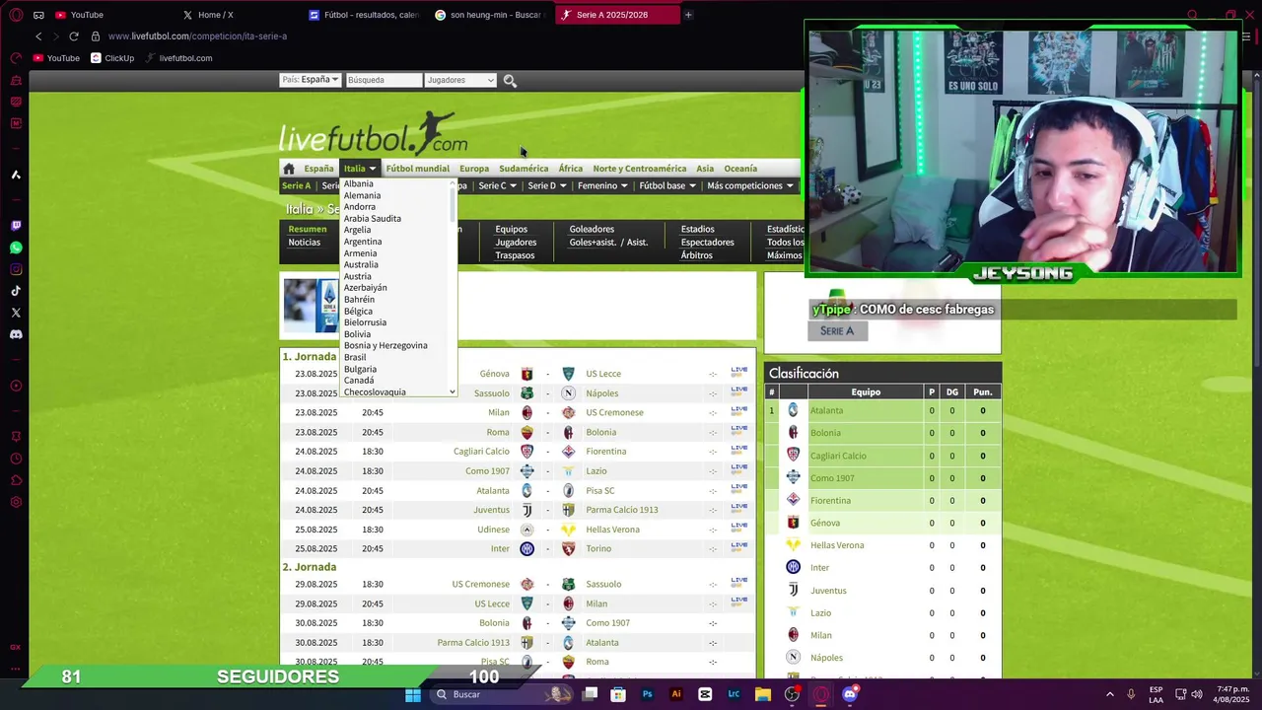Select Brasil in the country list
The width and height of the screenshot is (1262, 710).
pos(355,357)
